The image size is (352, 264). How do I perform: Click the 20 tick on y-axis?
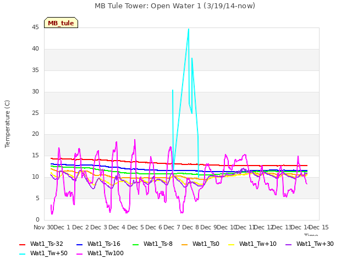point(35,134)
